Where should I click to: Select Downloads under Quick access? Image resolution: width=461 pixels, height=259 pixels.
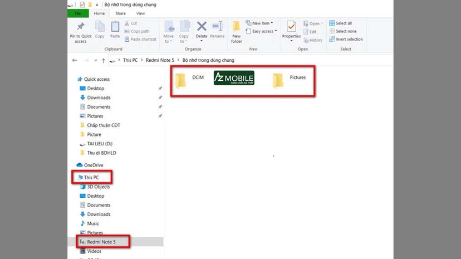99,97
